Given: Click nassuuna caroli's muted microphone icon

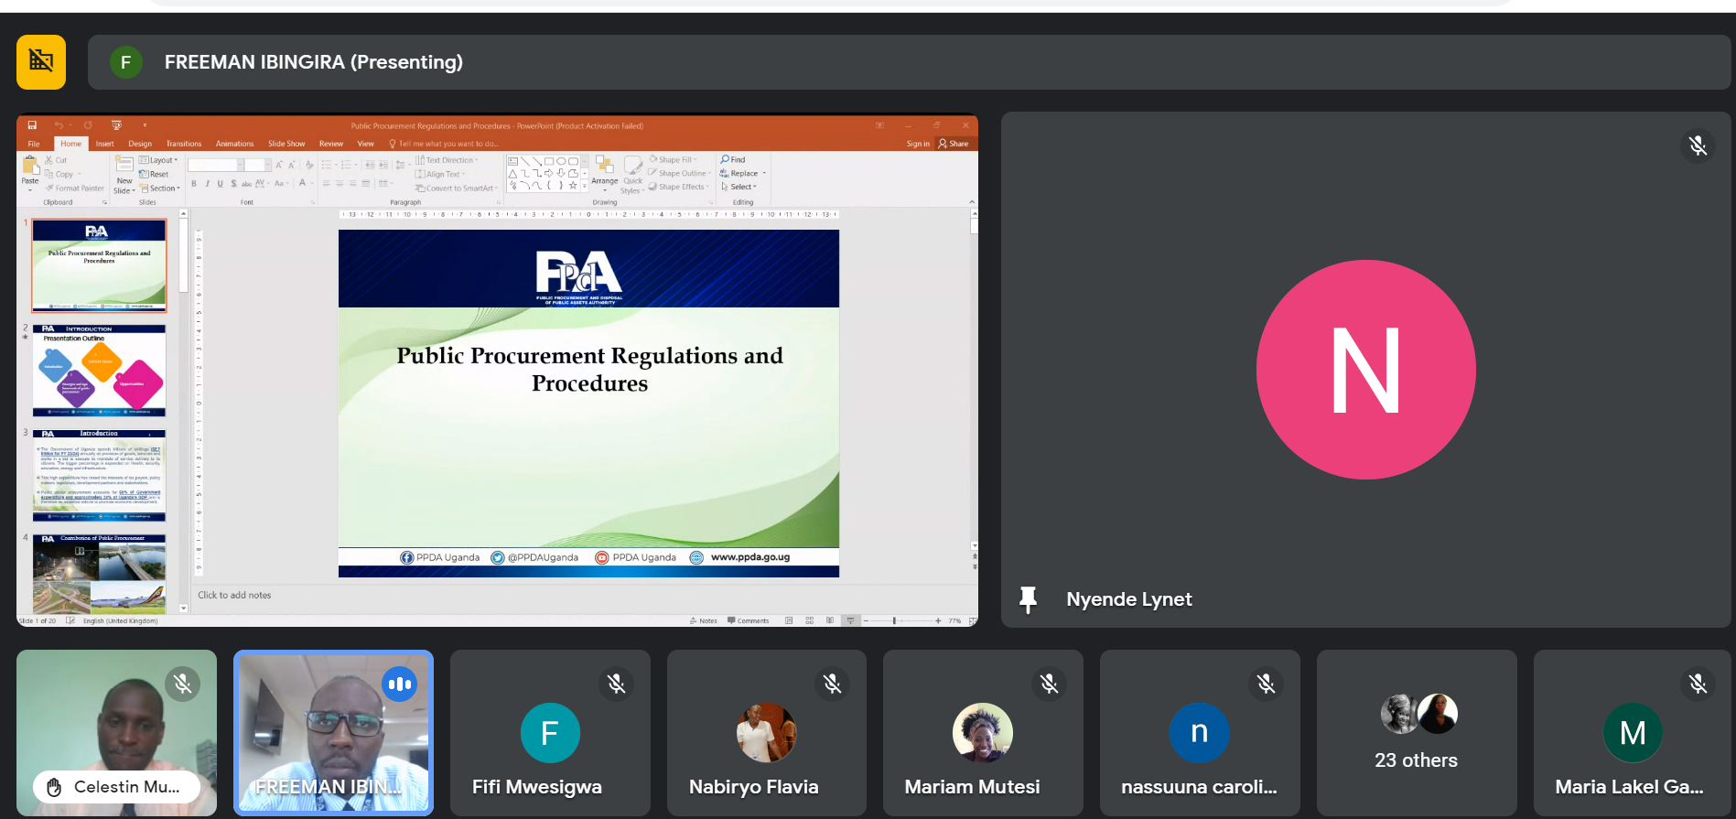Looking at the screenshot, I should 1266,684.
